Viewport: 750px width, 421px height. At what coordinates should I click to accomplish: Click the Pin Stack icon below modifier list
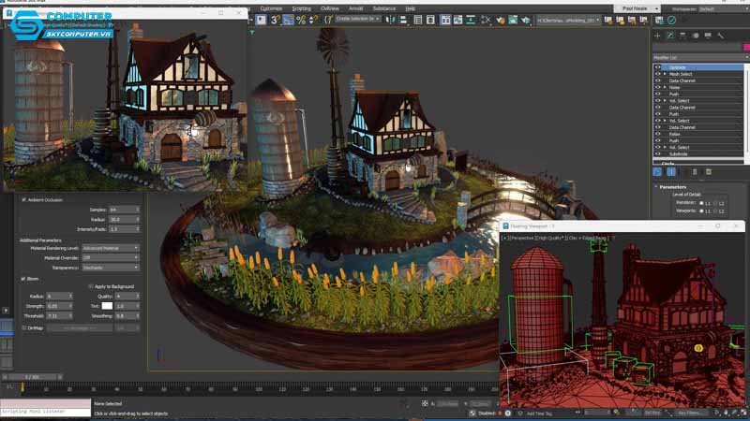pyautogui.click(x=658, y=172)
